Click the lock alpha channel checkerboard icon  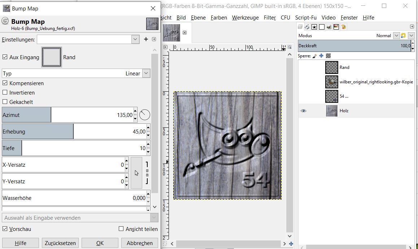[328, 56]
